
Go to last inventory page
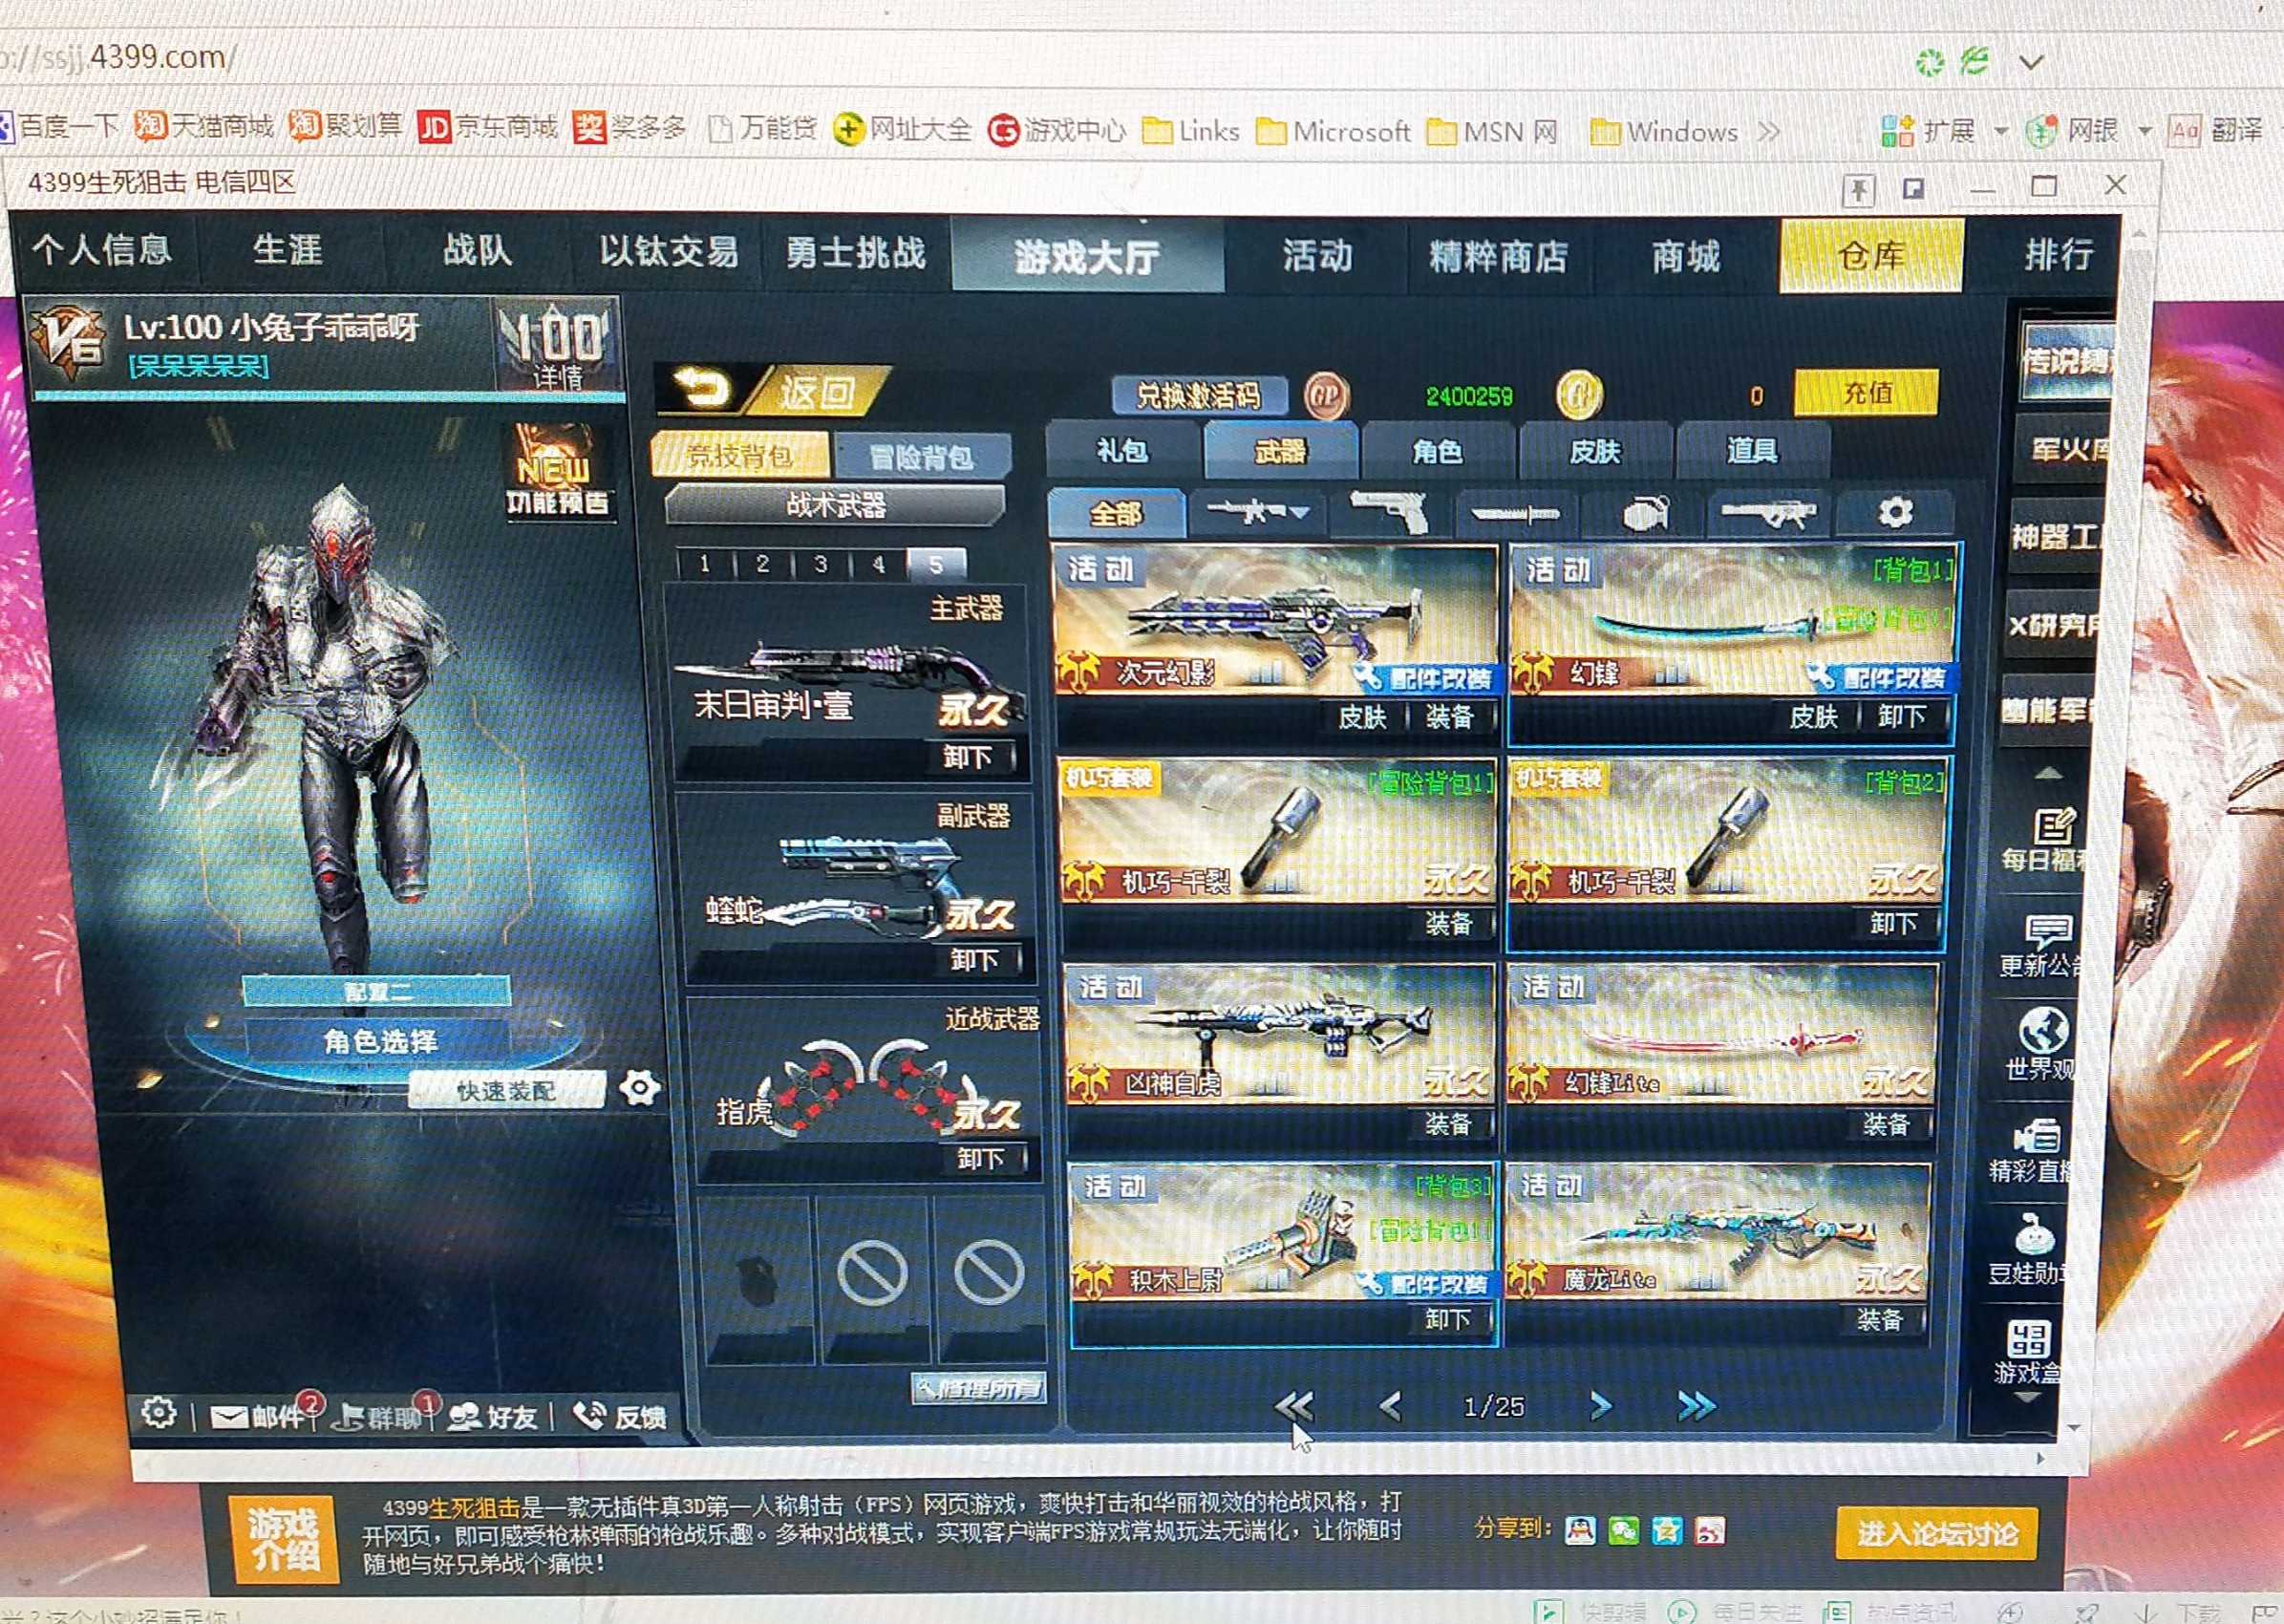[x=1697, y=1406]
